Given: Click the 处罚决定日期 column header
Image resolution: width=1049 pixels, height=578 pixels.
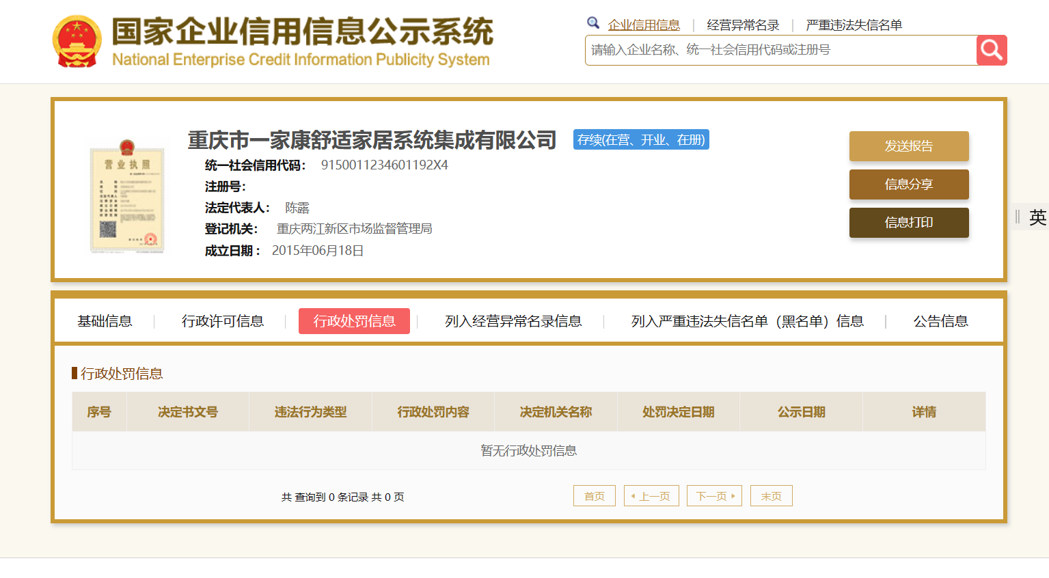Looking at the screenshot, I should click(679, 412).
